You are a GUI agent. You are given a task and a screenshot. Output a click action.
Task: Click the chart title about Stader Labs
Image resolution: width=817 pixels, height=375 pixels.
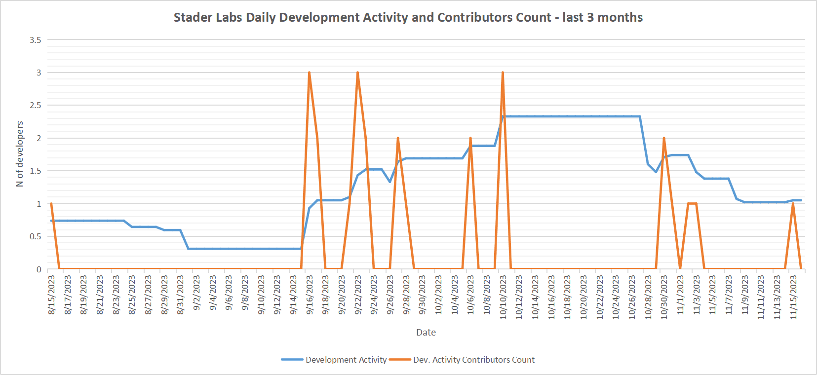tap(408, 17)
